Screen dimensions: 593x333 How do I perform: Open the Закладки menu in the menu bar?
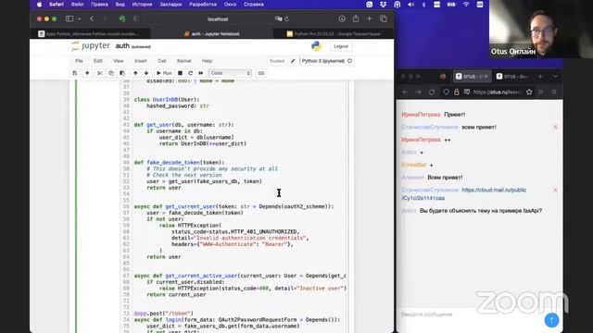point(170,4)
